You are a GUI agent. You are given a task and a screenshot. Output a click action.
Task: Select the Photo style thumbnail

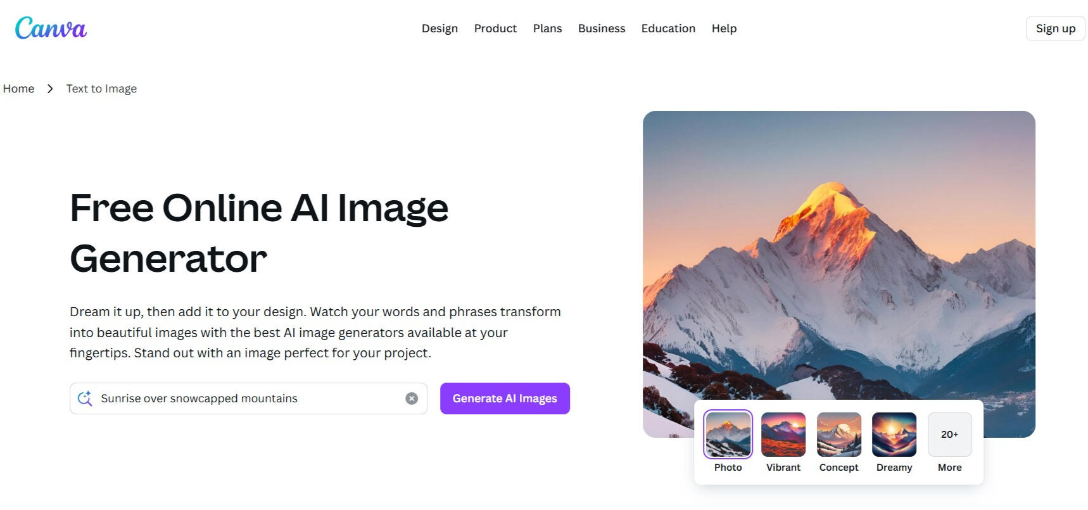[x=728, y=434]
